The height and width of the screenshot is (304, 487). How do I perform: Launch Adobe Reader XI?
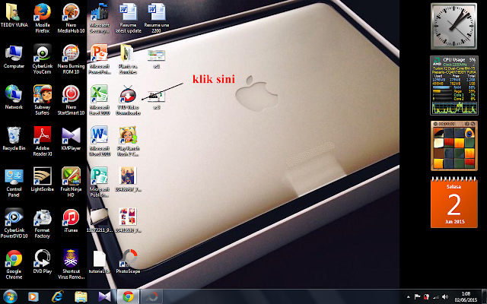point(43,141)
